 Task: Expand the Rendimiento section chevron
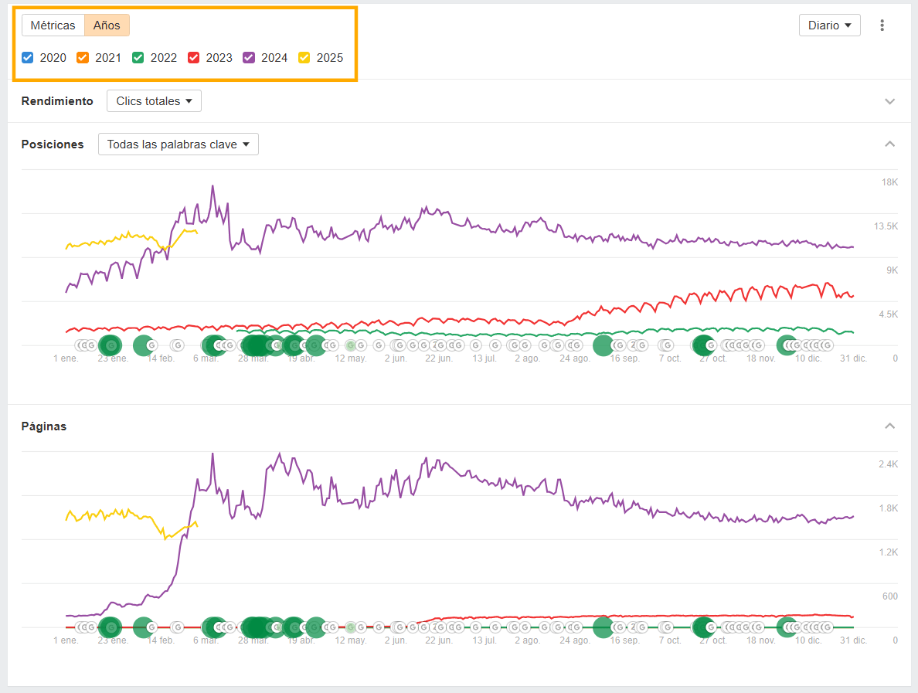click(x=890, y=101)
